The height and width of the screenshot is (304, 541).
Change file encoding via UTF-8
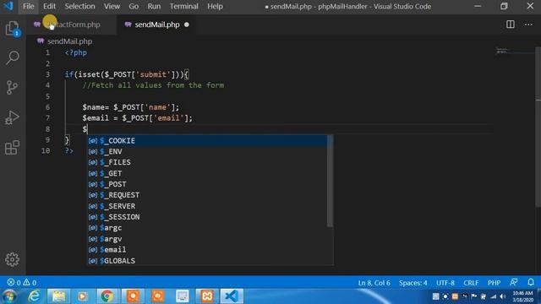click(x=445, y=283)
